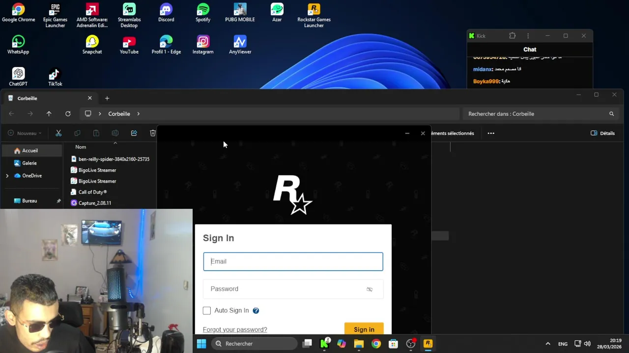Open the Microsoft Store taskbar icon
Image resolution: width=629 pixels, height=353 pixels.
393,344
